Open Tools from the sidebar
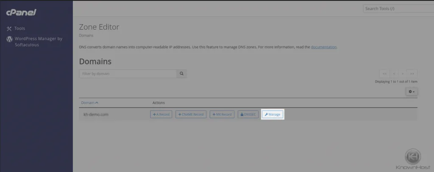 [19, 28]
